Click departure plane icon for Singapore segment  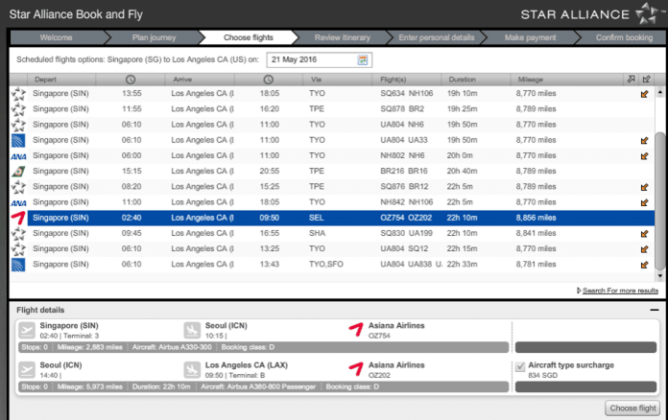(x=27, y=330)
